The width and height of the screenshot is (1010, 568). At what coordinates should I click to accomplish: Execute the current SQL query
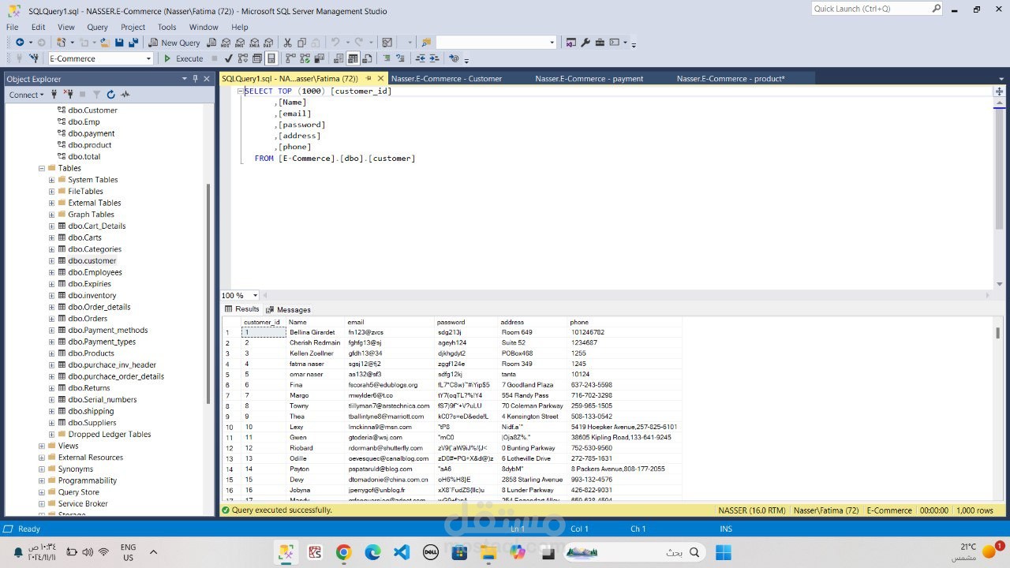tap(183, 58)
